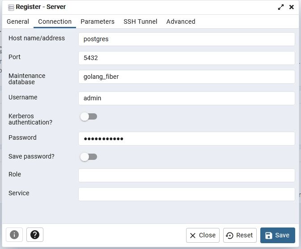This screenshot has width=301, height=249.
Task: Go to the SSH Tunnel tab
Action: coord(140,21)
